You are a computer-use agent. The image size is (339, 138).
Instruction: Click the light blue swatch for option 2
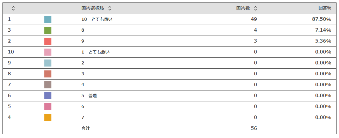coord(48,63)
